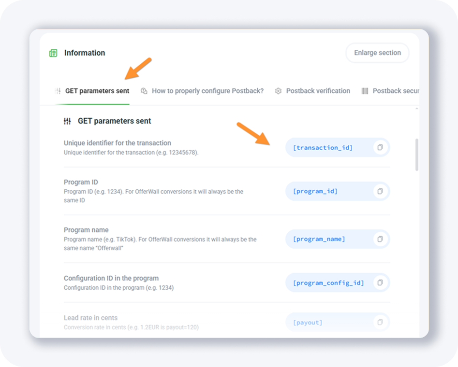Viewport: 458px width, 367px height.
Task: Select the [transaction_id] code field
Action: click(323, 147)
